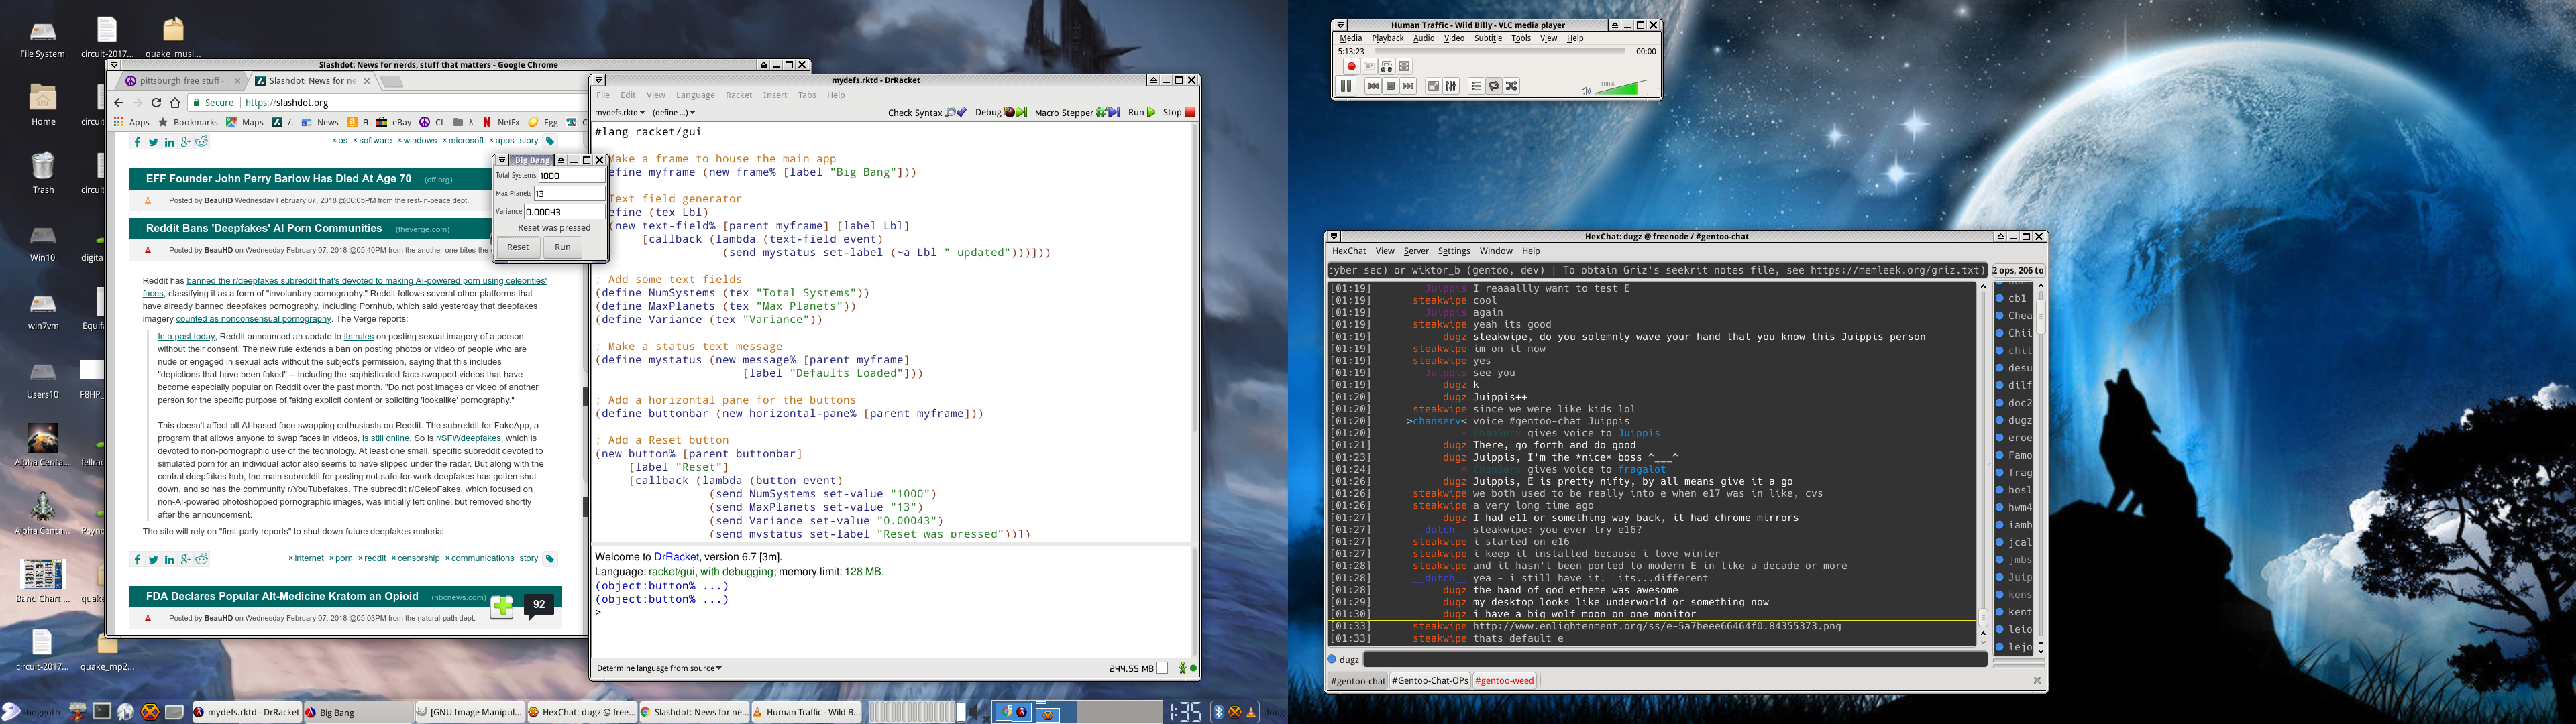
Task: Expand mydefs.rktd file dropdown
Action: coord(620,113)
